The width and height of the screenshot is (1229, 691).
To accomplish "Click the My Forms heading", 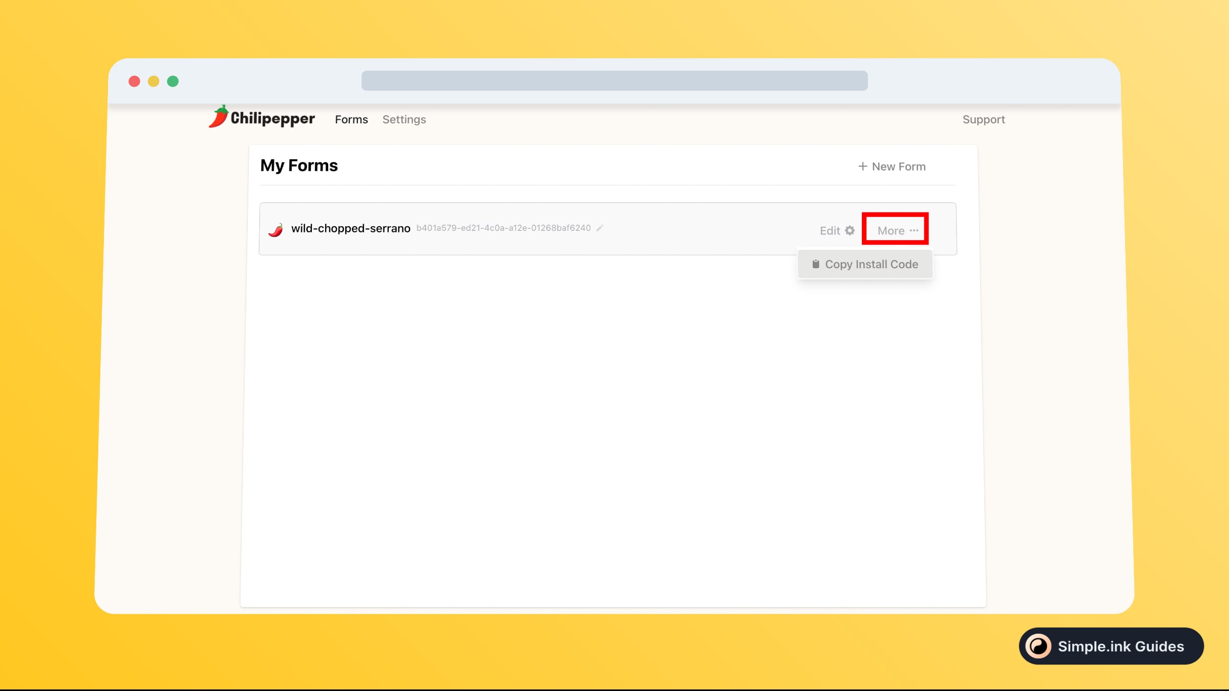I will [299, 165].
